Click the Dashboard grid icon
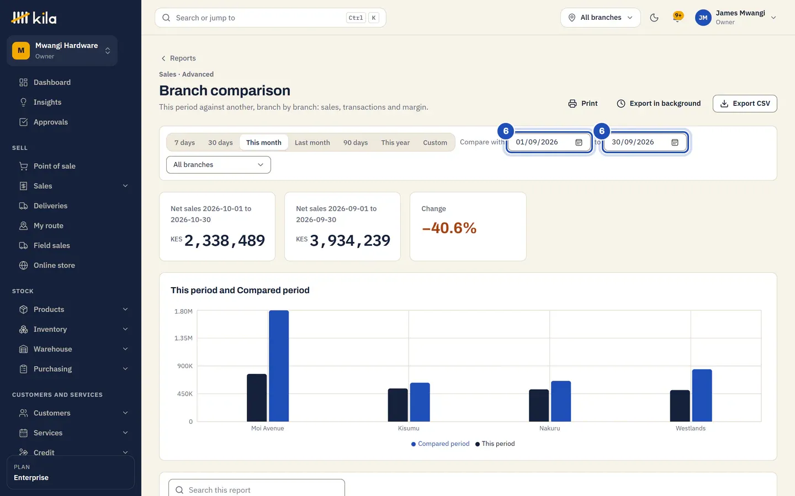Viewport: 795px width, 496px height. click(x=23, y=82)
